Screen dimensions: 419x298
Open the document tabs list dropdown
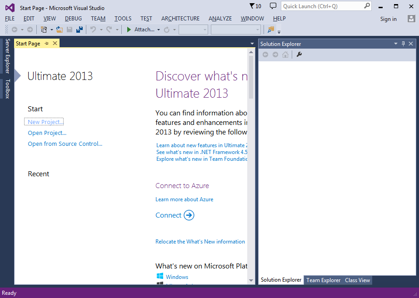252,44
